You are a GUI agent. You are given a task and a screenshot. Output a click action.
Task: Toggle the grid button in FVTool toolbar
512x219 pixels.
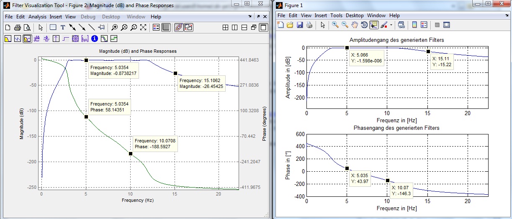(x=166, y=28)
